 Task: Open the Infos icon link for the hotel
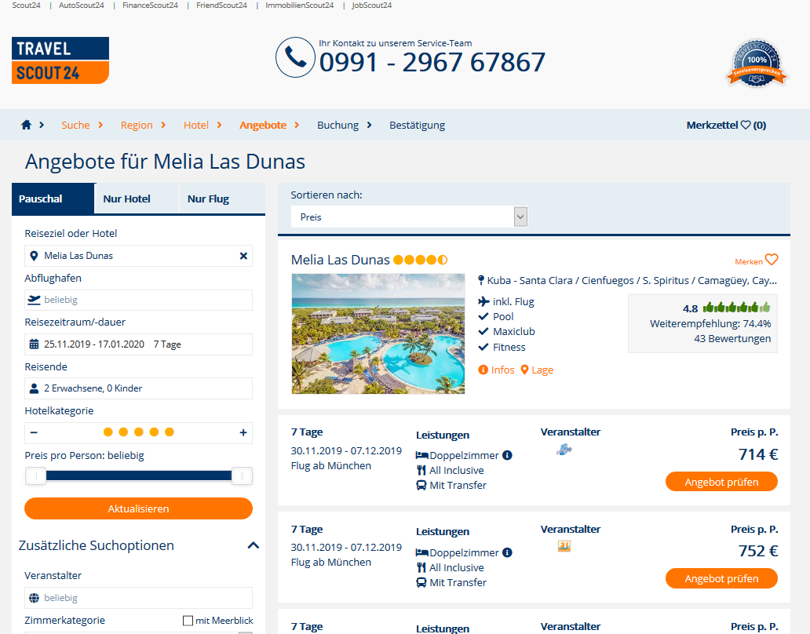[483, 370]
